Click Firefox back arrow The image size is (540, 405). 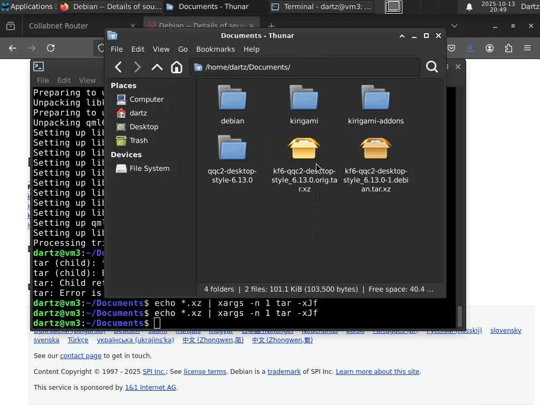pyautogui.click(x=13, y=48)
